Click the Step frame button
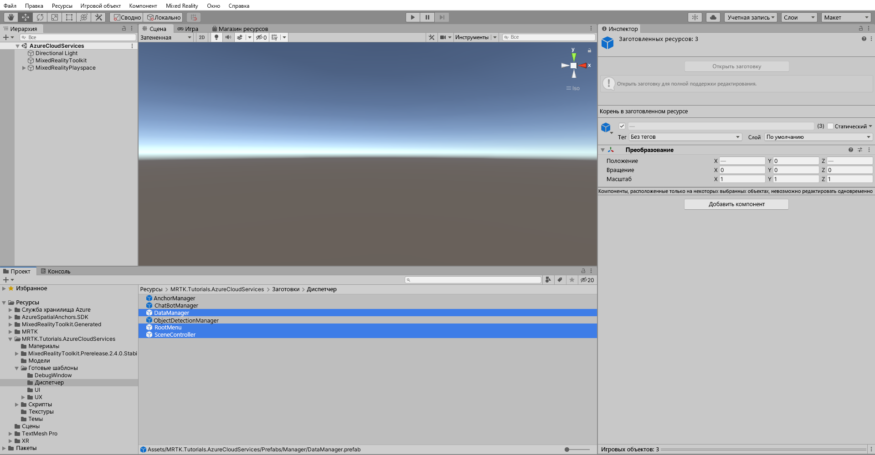 point(442,17)
